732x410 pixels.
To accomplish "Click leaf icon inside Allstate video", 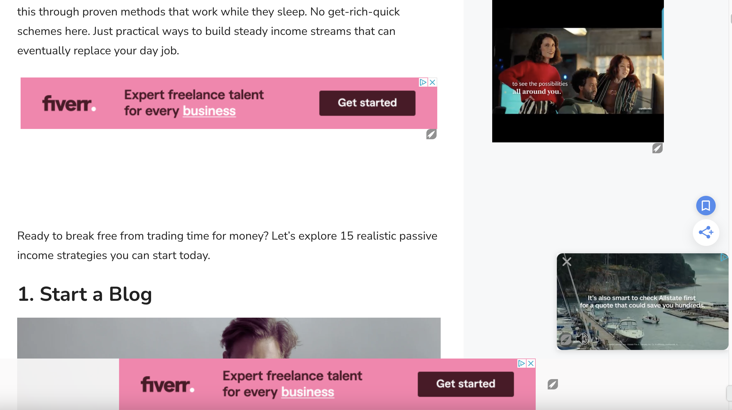I will pyautogui.click(x=565, y=339).
